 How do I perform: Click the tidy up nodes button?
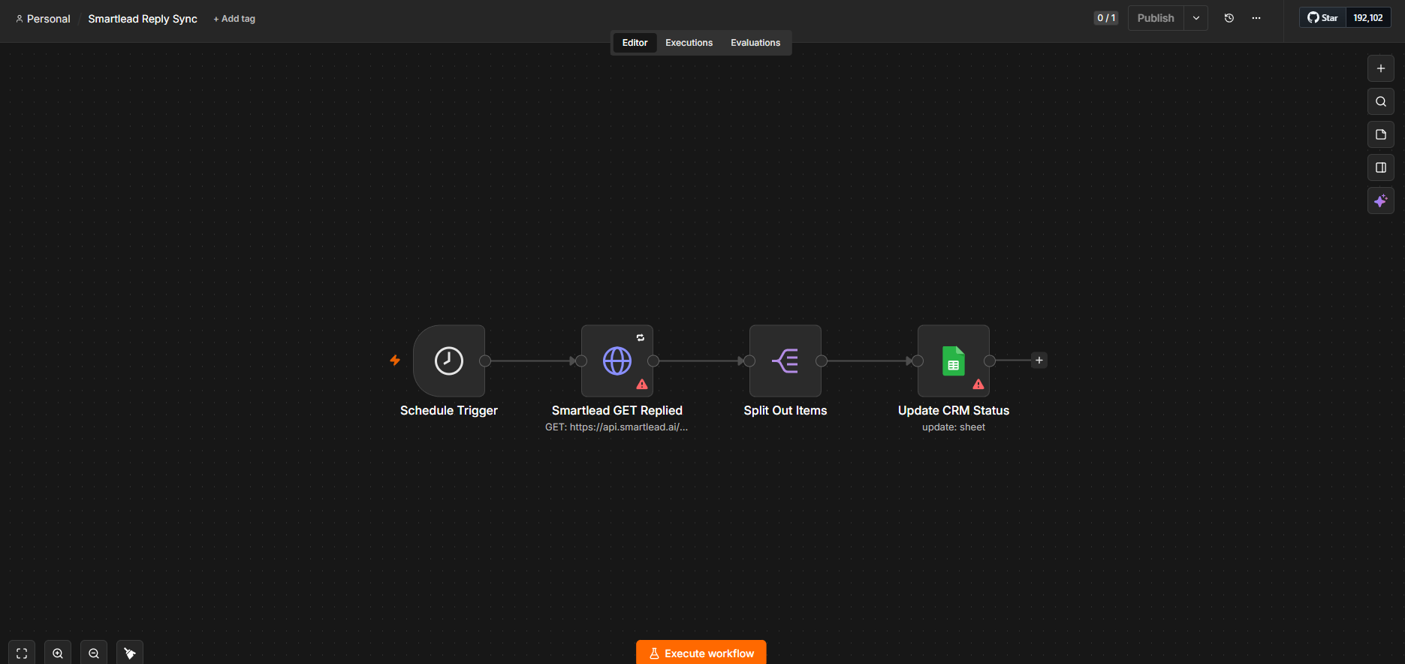(x=130, y=653)
